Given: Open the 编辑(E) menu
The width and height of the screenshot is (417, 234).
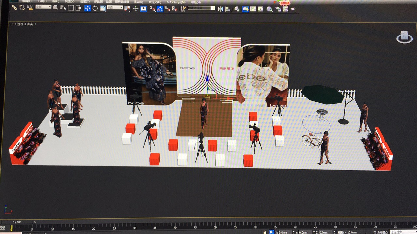Looking at the screenshot, I should coord(27,2).
